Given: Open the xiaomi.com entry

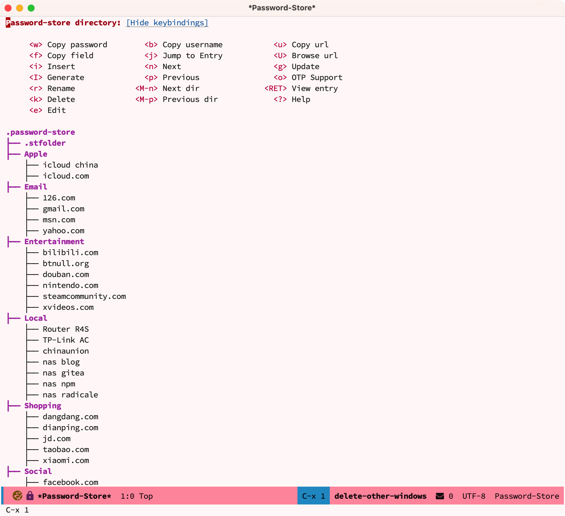Looking at the screenshot, I should point(66,460).
